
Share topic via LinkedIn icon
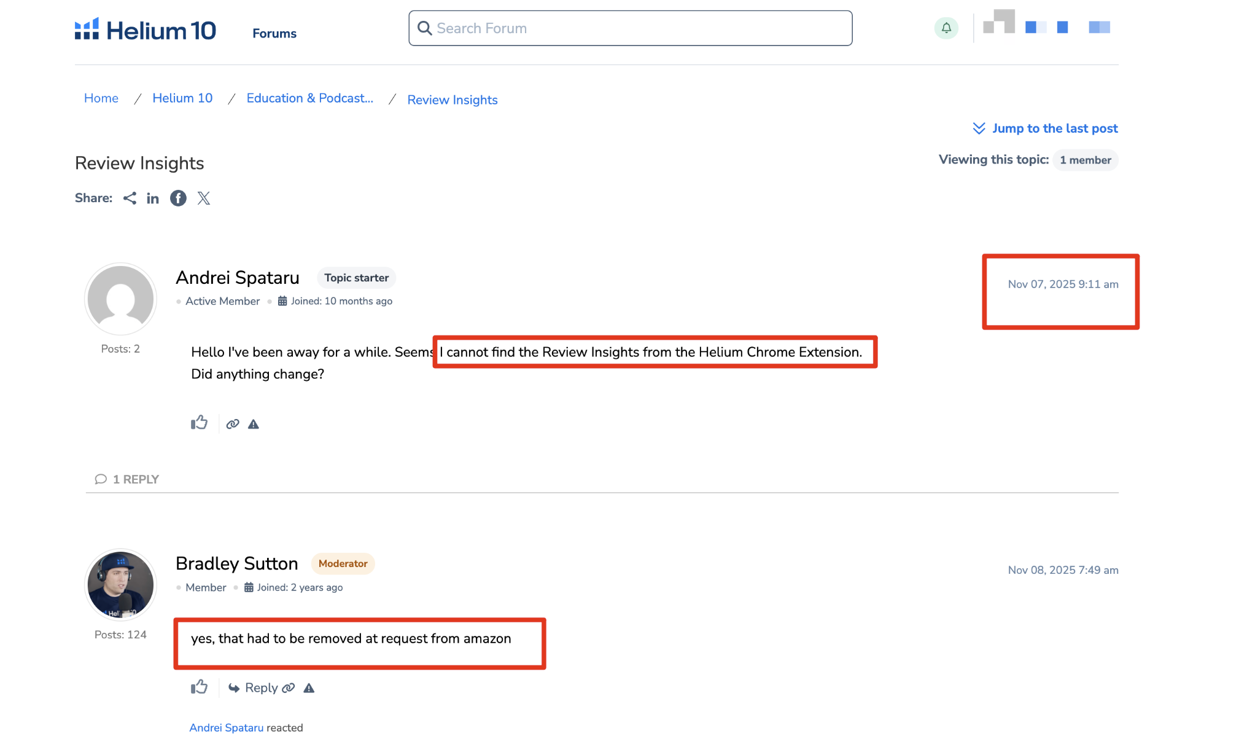[153, 198]
